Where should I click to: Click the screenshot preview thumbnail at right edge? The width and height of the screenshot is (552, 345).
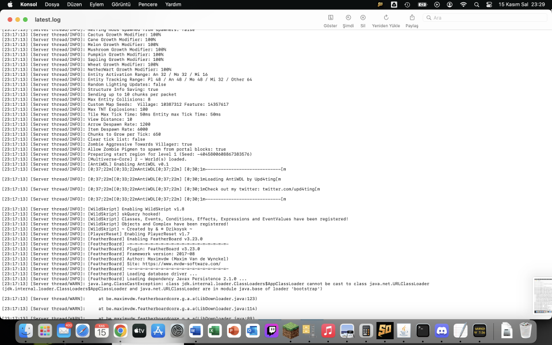tap(542, 296)
